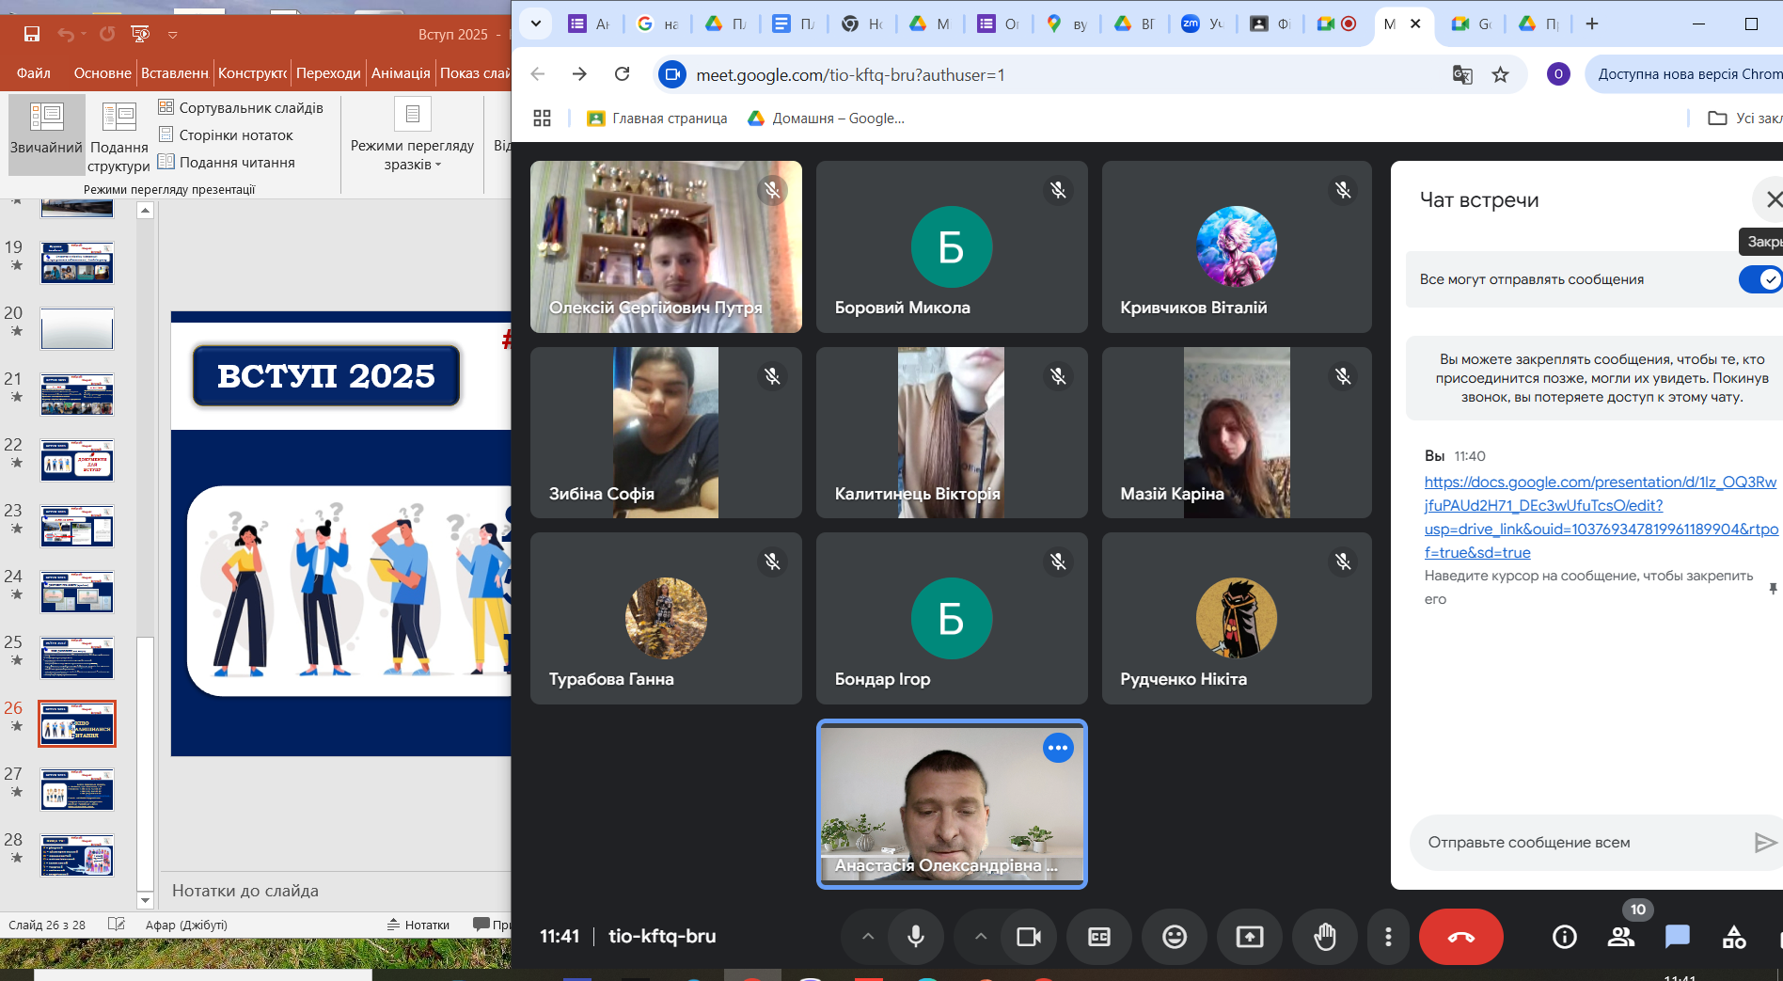The image size is (1783, 981).
Task: Customize Quick Access Toolbar dropdown arrow
Action: pyautogui.click(x=172, y=35)
